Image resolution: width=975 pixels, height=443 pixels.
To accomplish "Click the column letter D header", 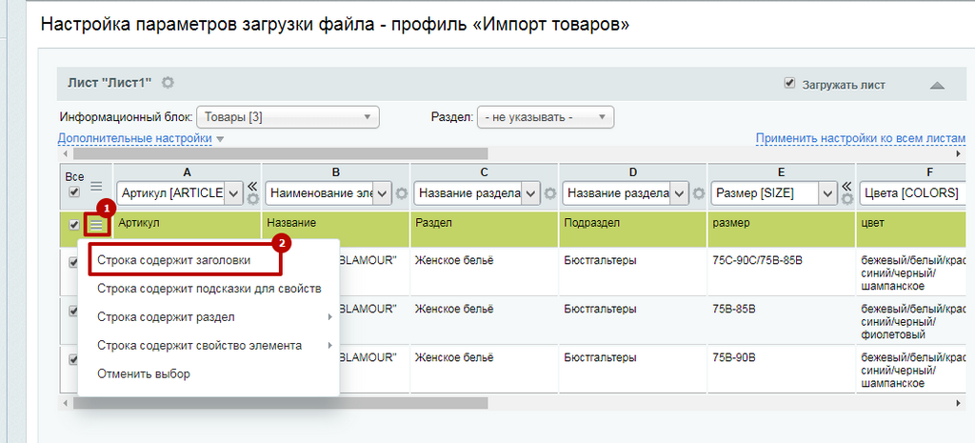I will pyautogui.click(x=632, y=172).
